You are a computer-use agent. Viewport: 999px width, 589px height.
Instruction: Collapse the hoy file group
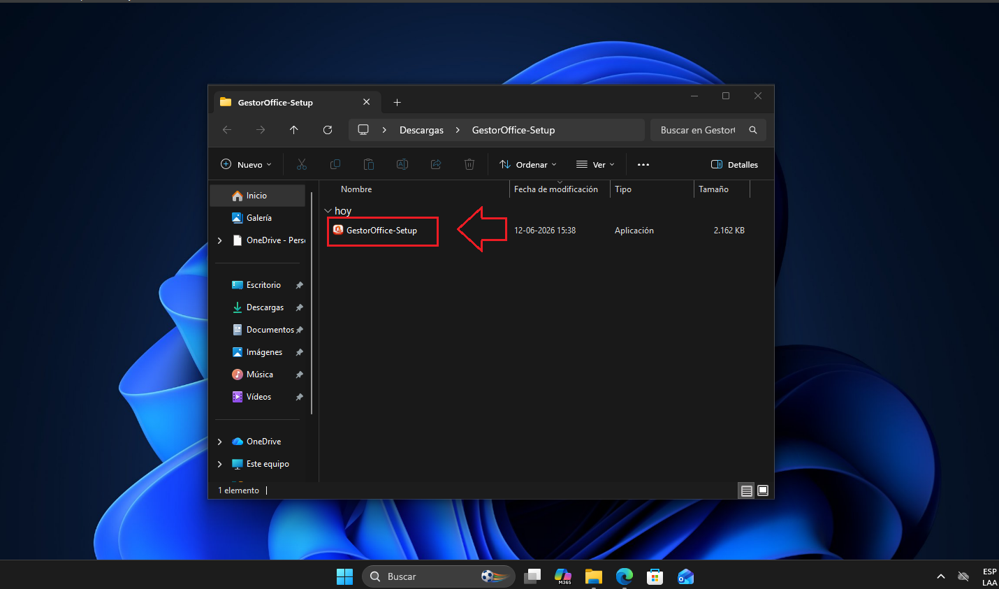tap(328, 211)
